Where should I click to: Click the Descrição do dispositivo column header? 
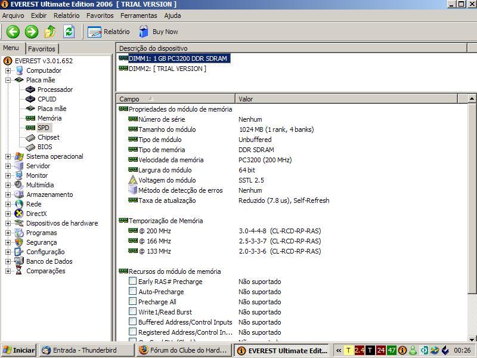[x=292, y=48]
